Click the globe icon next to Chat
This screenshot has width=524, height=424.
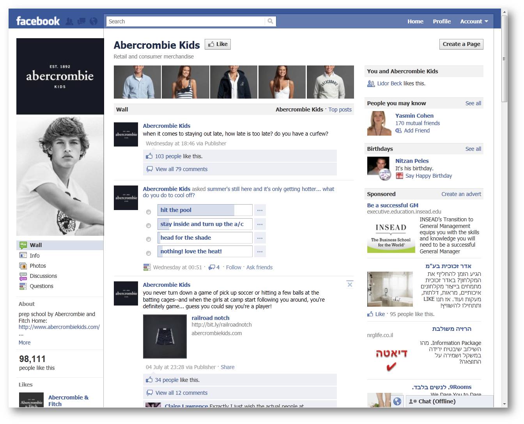pos(397,401)
